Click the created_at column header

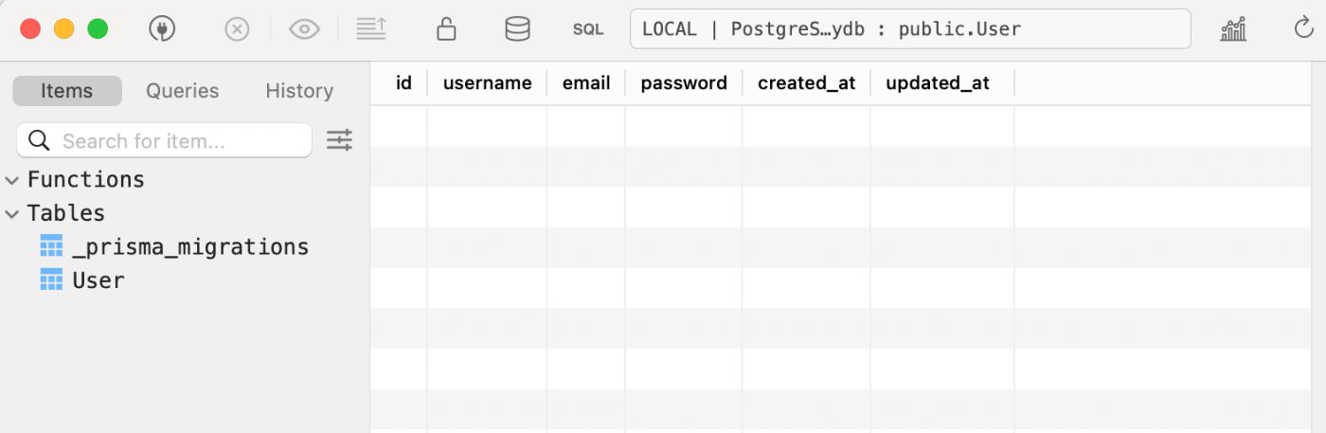tap(807, 83)
